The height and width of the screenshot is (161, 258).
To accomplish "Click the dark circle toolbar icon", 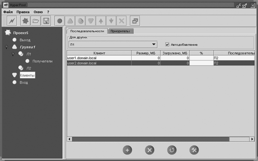I will (x=60, y=21).
